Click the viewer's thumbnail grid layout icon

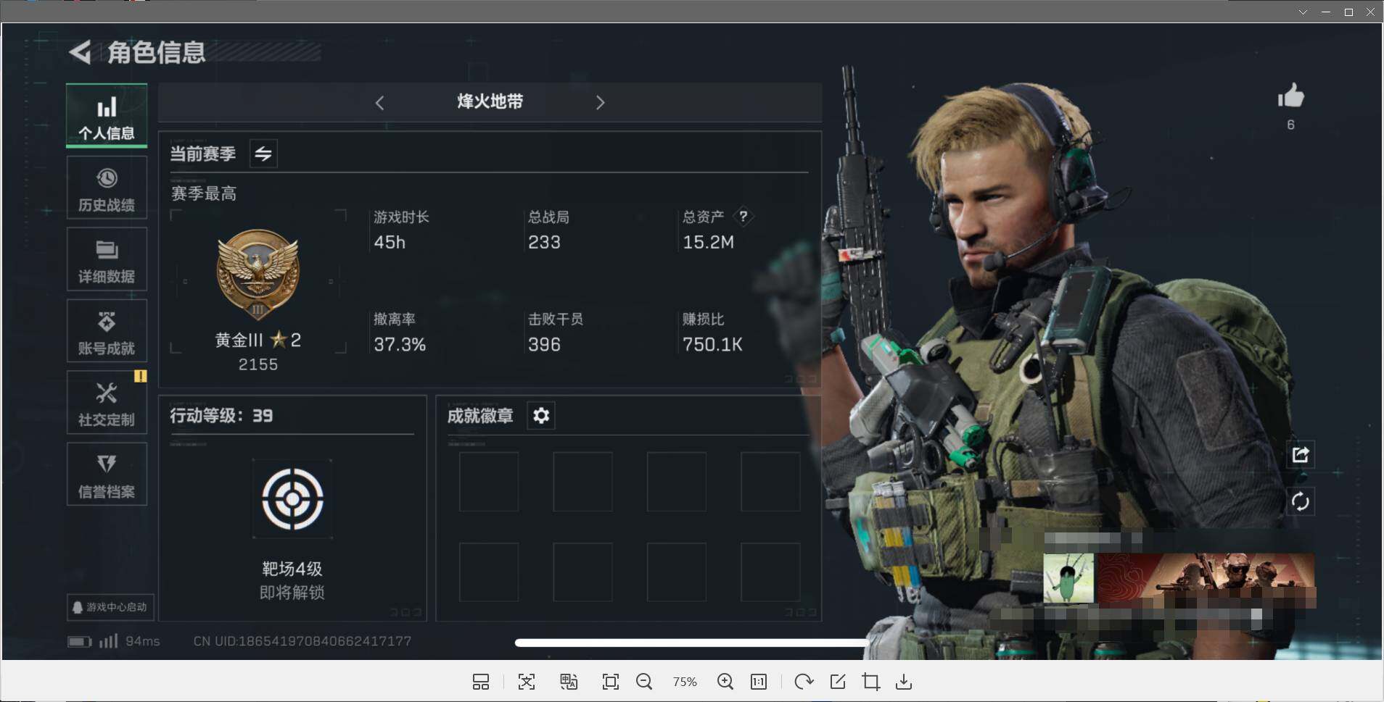pos(481,682)
